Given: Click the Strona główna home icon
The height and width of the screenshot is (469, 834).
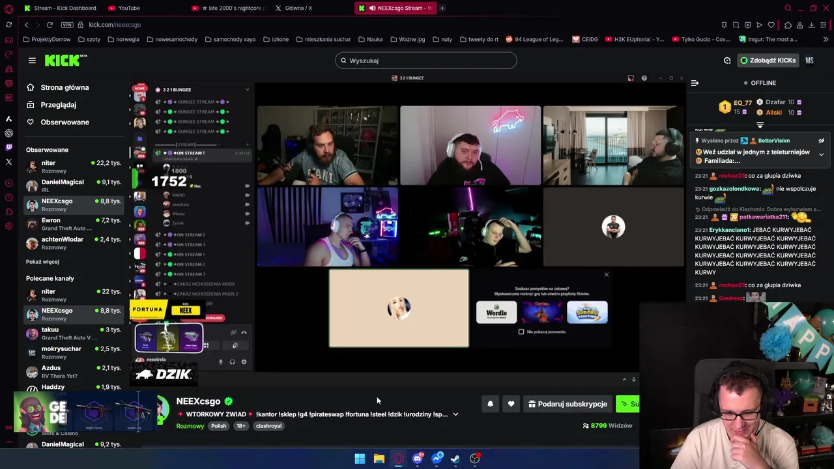Looking at the screenshot, I should tap(30, 87).
